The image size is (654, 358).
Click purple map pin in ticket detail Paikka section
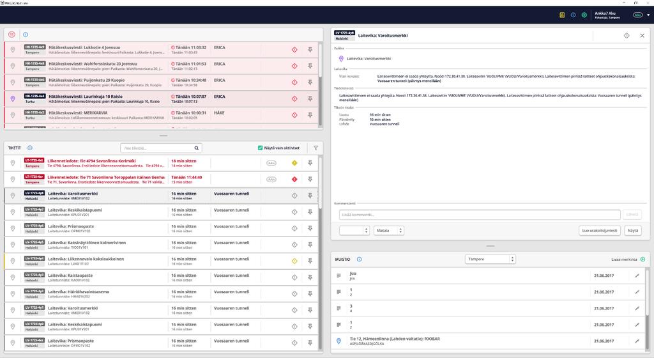[341, 59]
